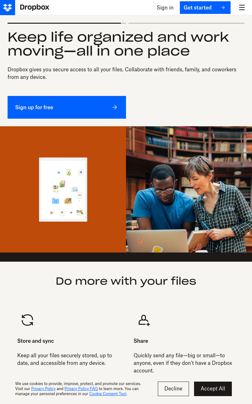Open the Privacy Policy link
Screen dimensions: 252x404
pyautogui.click(x=43, y=389)
